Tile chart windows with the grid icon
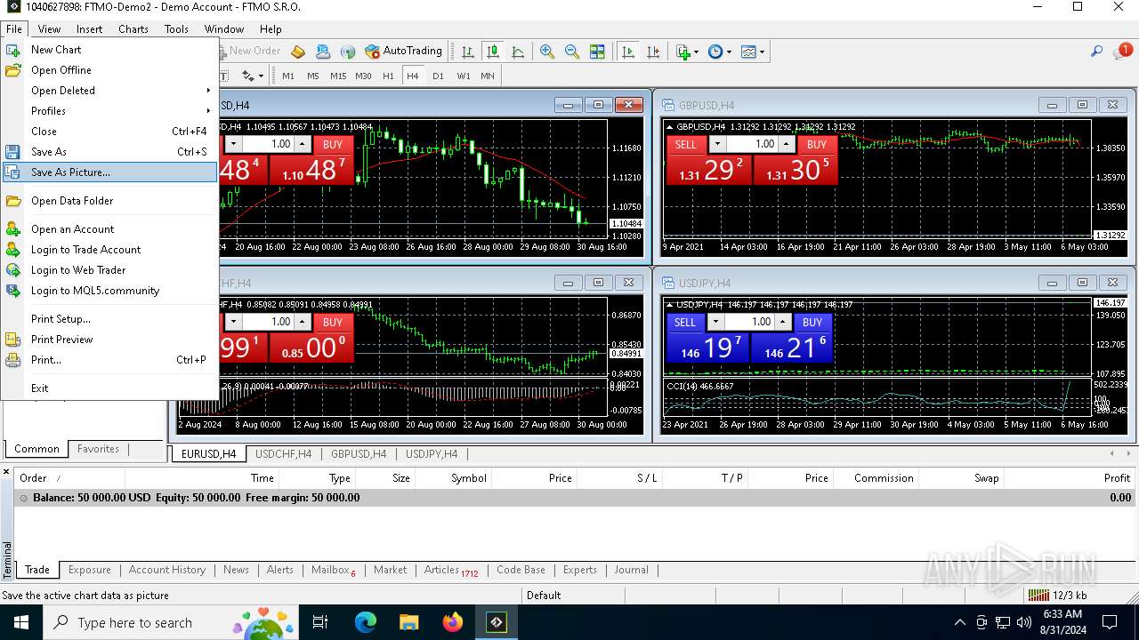 pyautogui.click(x=597, y=52)
